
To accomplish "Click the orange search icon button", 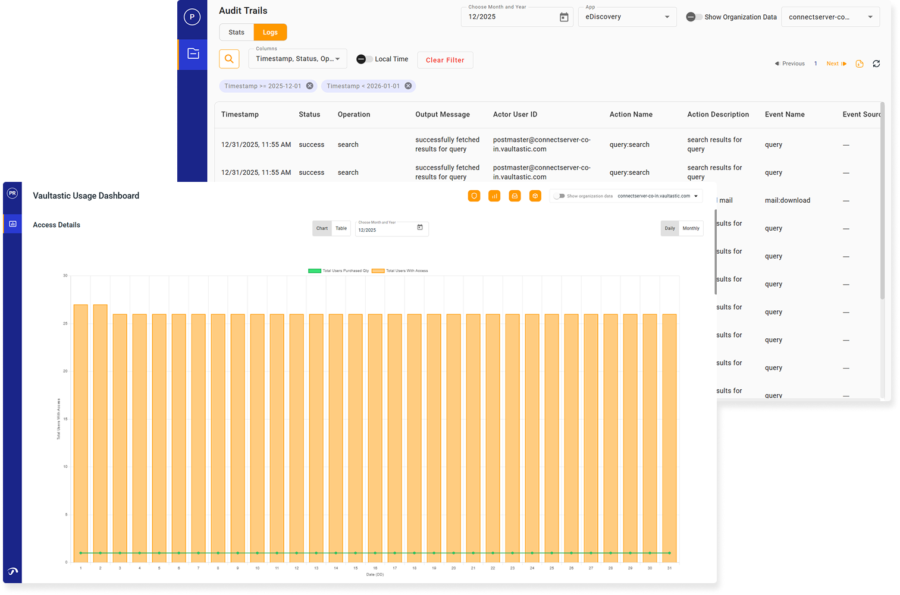I will pyautogui.click(x=229, y=59).
